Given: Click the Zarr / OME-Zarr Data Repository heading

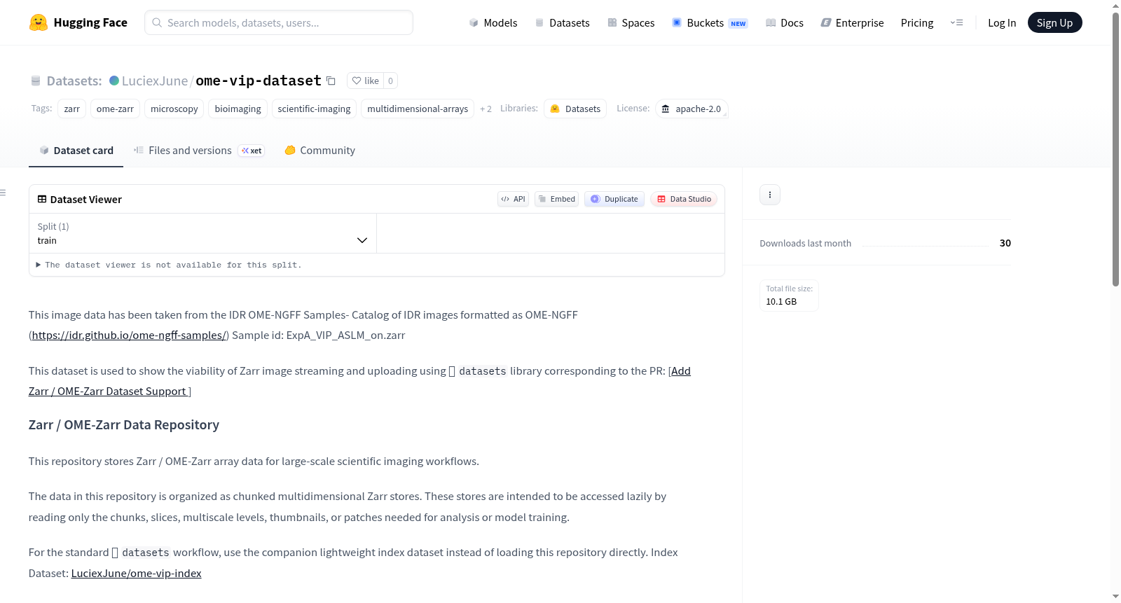Looking at the screenshot, I should pos(124,424).
